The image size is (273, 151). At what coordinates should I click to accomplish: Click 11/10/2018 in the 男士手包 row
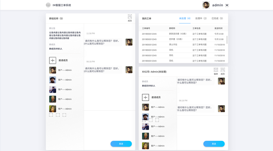point(219,45)
